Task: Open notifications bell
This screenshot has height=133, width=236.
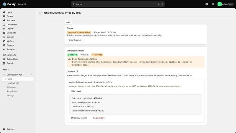Action: (x=213, y=4)
